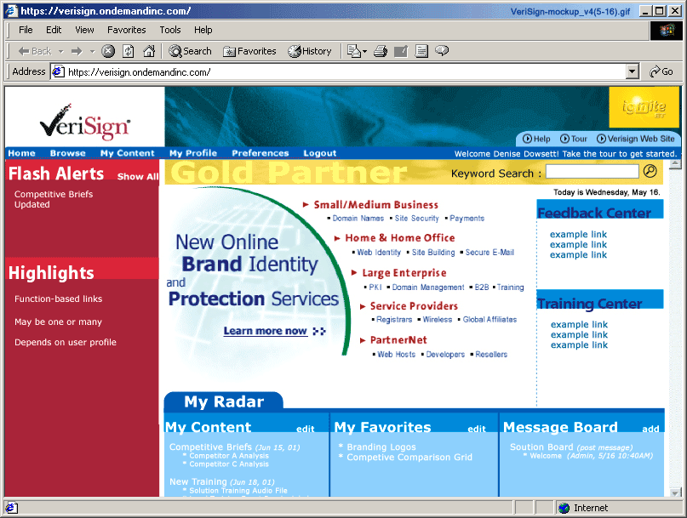
Task: Open the History toolbar button
Action: point(309,51)
